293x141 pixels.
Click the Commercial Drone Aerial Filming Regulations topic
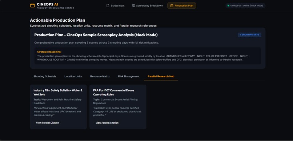(115, 101)
